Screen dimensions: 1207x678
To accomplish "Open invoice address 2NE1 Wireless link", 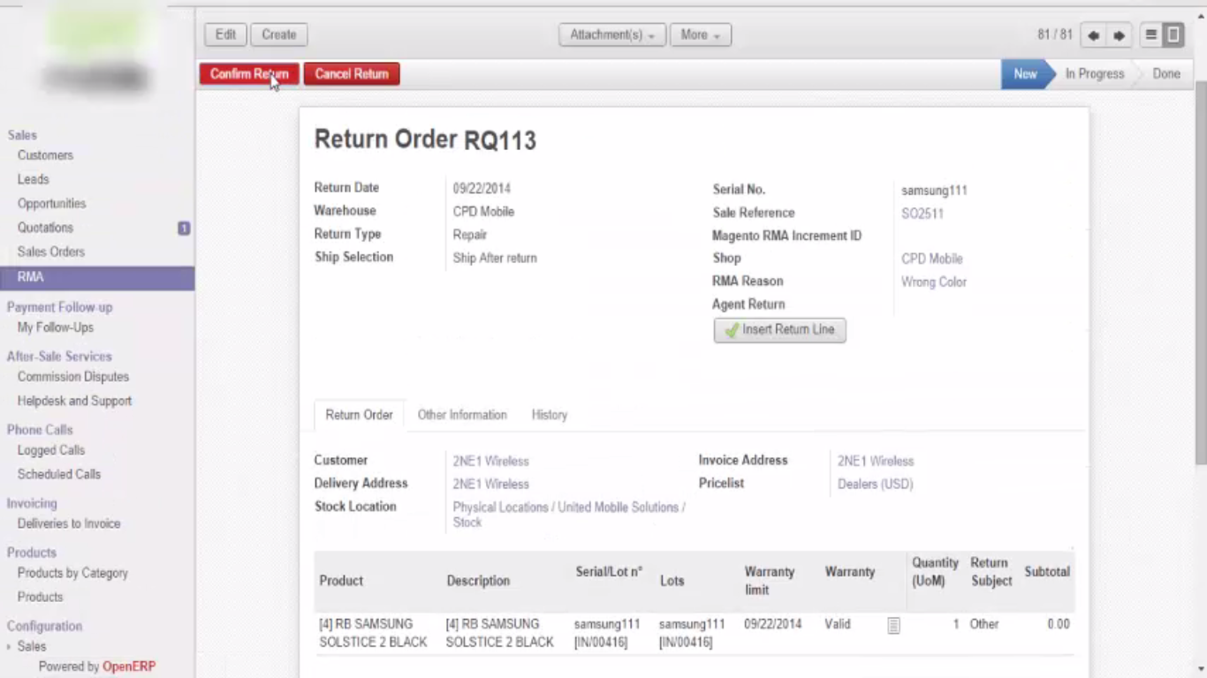I will click(876, 462).
